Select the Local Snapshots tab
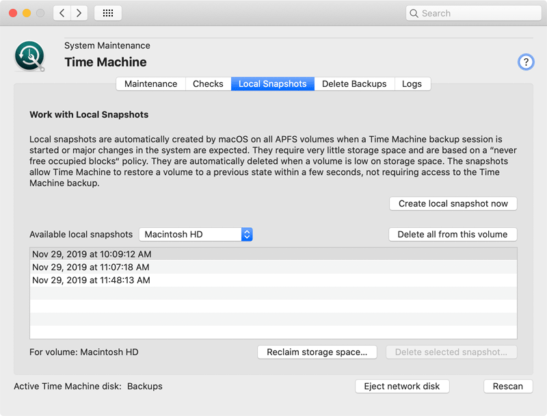Image resolution: width=547 pixels, height=416 pixels. 272,83
